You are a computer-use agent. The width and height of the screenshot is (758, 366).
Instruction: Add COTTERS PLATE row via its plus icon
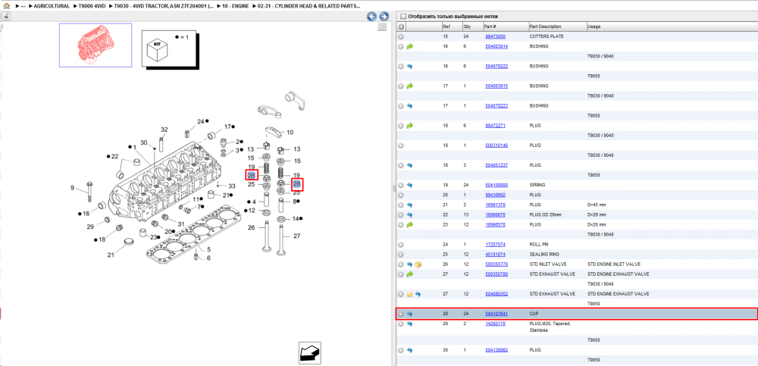point(401,36)
